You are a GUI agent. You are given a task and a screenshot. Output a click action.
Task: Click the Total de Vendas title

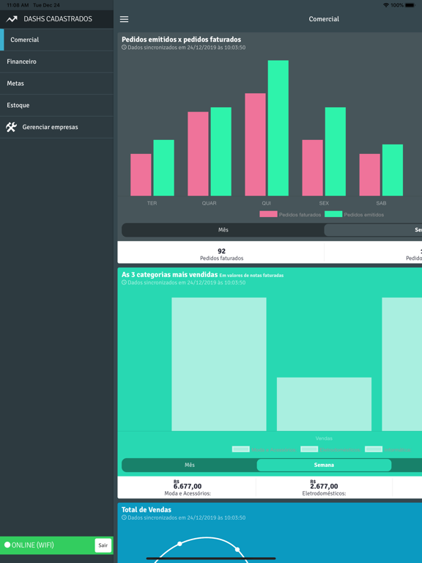click(147, 510)
